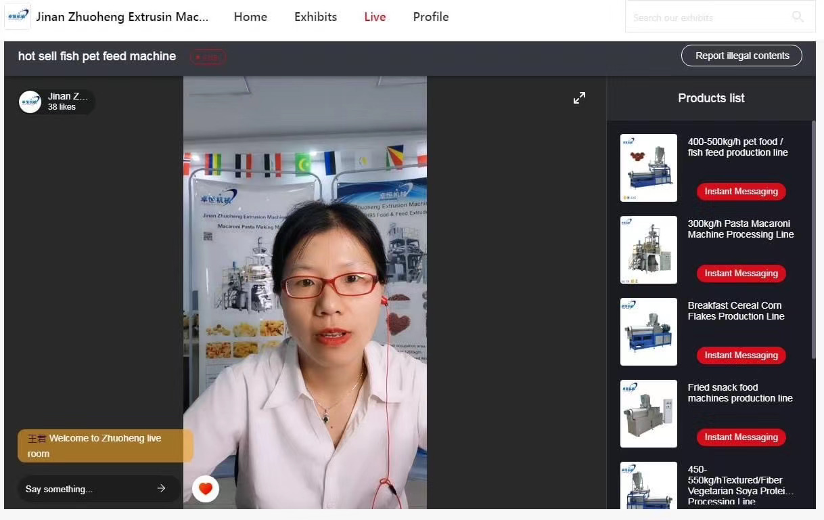
Task: Open the Home menu item
Action: coord(250,17)
